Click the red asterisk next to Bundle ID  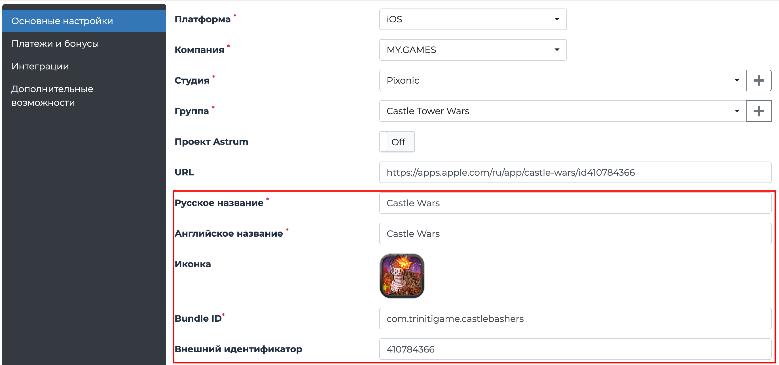tap(223, 315)
